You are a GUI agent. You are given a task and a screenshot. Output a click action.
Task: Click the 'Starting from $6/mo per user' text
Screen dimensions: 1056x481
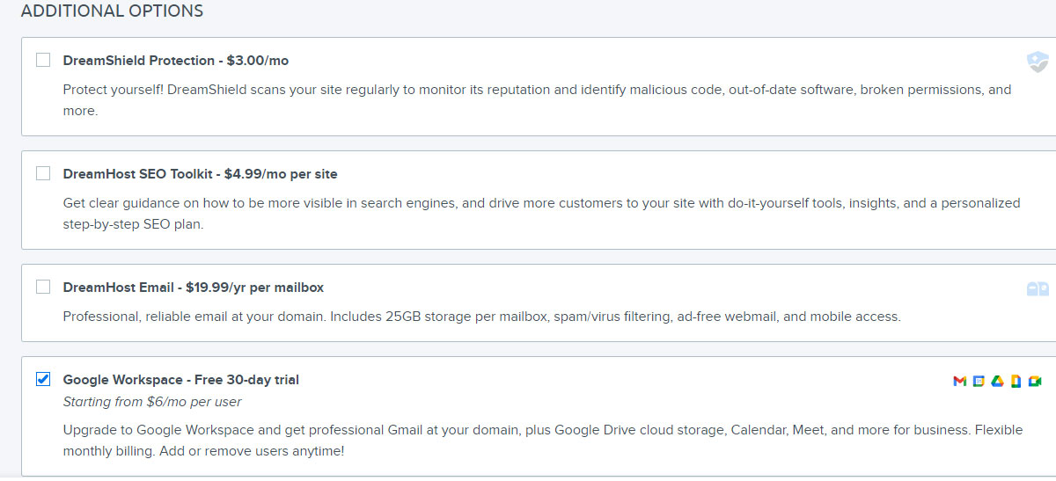click(152, 402)
